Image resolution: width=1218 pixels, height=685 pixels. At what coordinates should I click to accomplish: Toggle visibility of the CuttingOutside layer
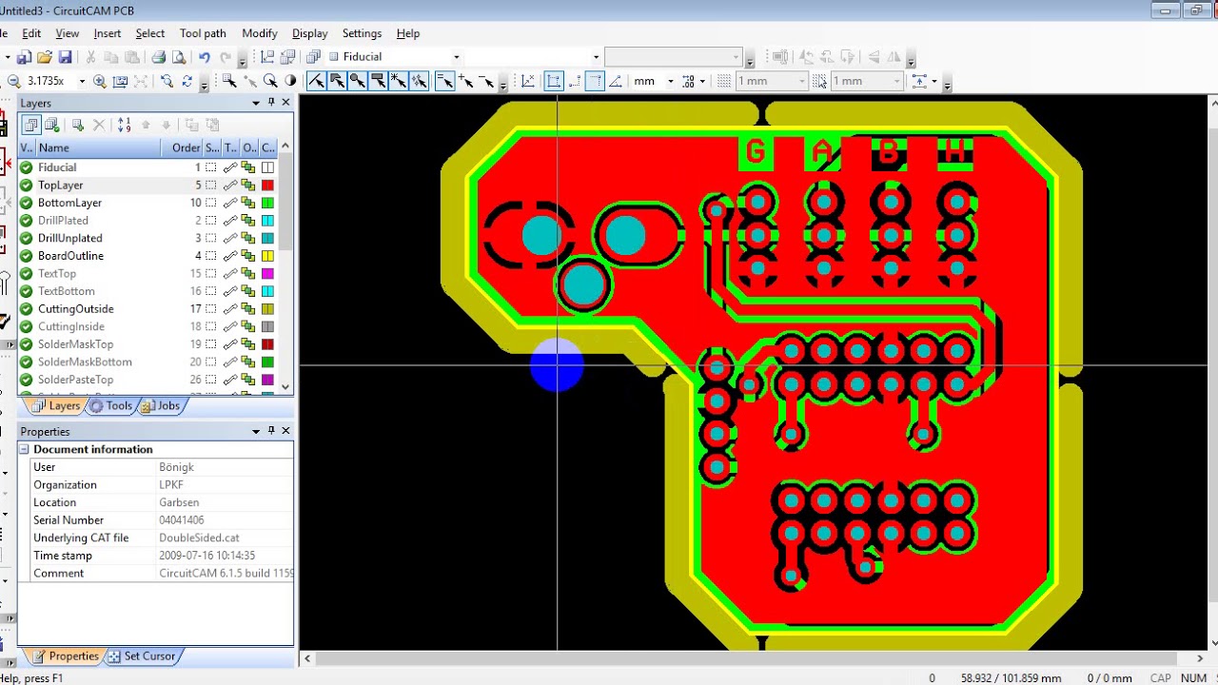pos(27,309)
